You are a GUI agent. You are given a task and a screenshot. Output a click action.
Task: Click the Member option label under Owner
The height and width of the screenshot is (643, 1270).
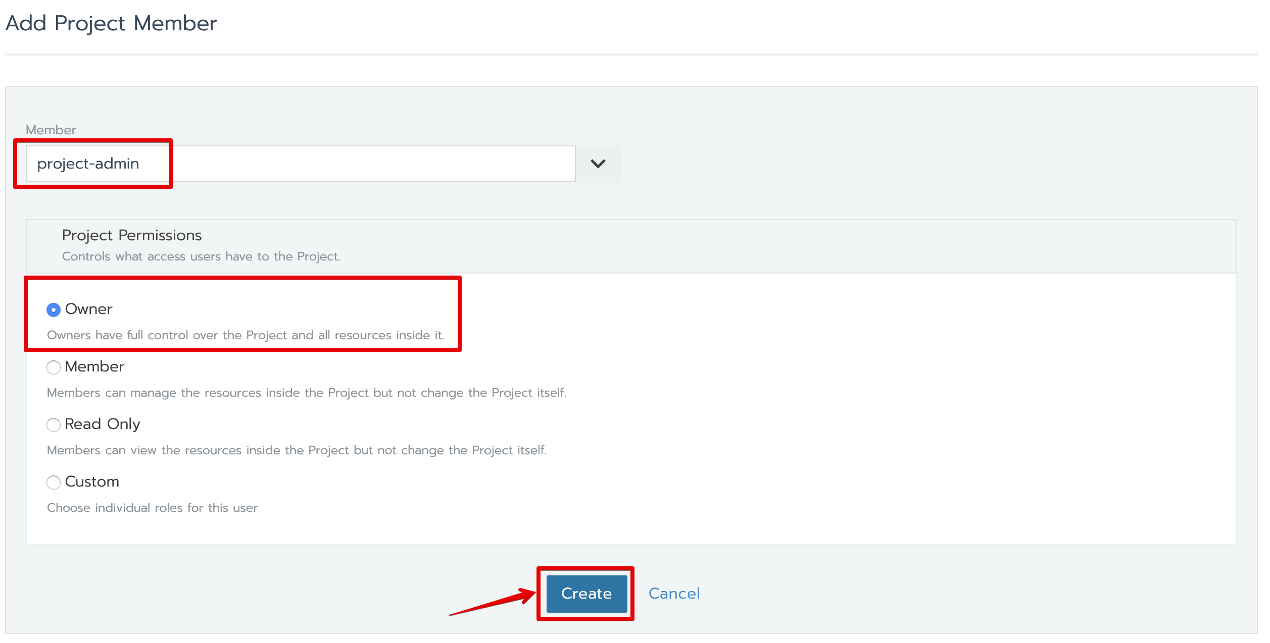(94, 366)
